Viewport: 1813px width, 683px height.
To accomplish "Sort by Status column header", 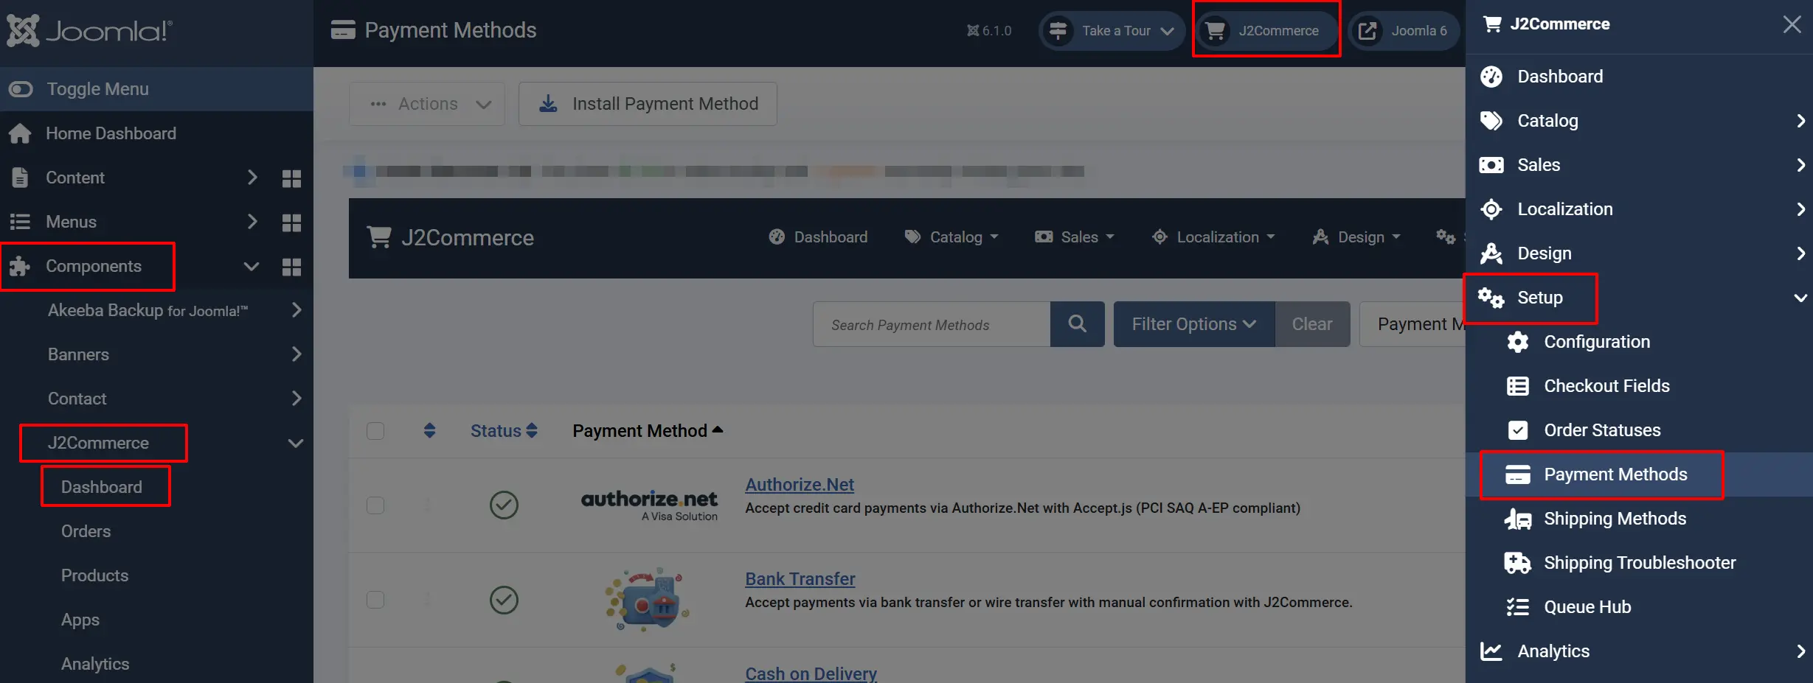I will point(504,431).
